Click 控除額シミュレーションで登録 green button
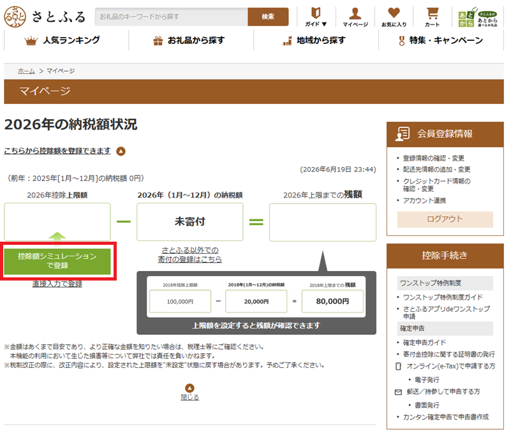This screenshot has width=511, height=431. [57, 261]
